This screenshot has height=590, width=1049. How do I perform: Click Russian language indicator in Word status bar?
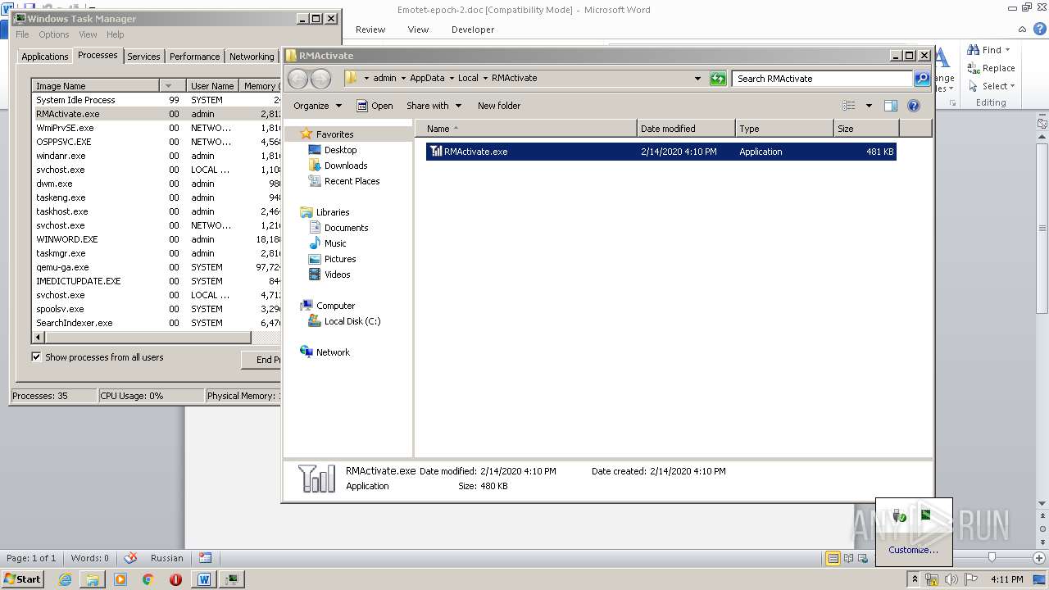coord(167,558)
